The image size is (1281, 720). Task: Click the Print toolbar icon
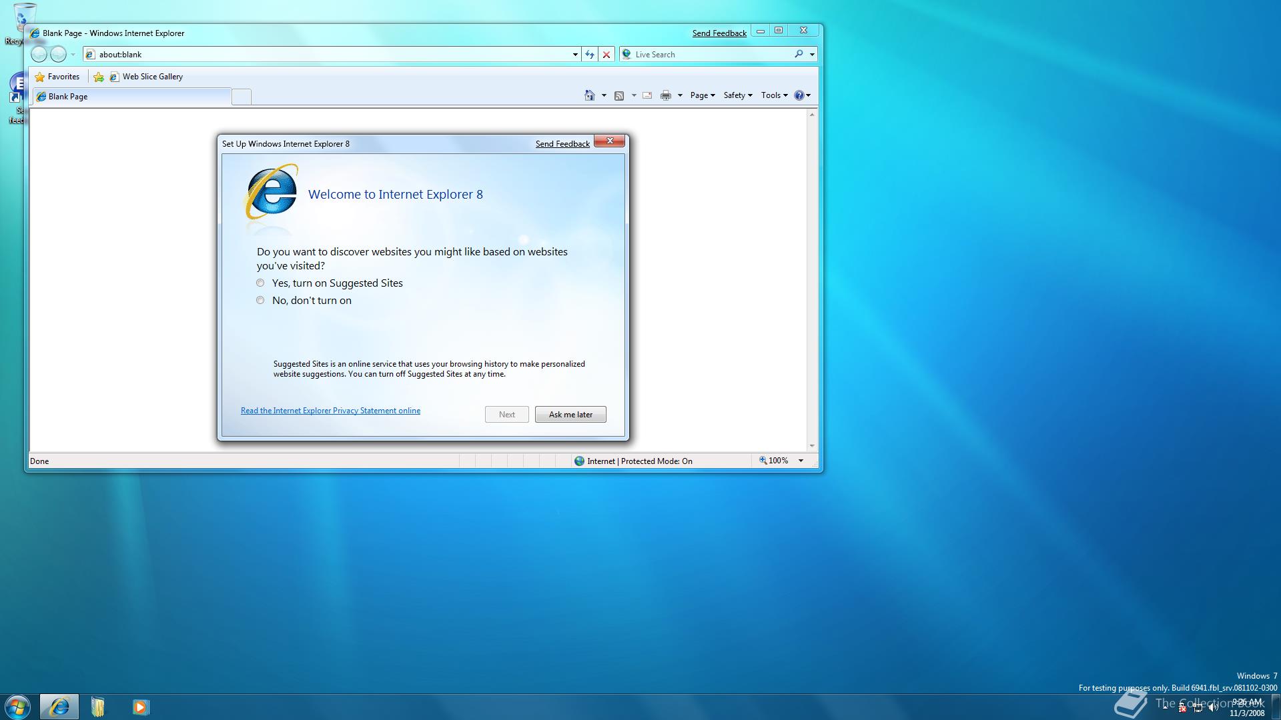coord(665,95)
